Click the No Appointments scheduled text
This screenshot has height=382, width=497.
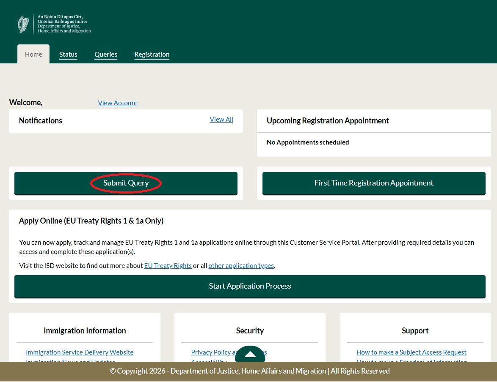tap(307, 142)
